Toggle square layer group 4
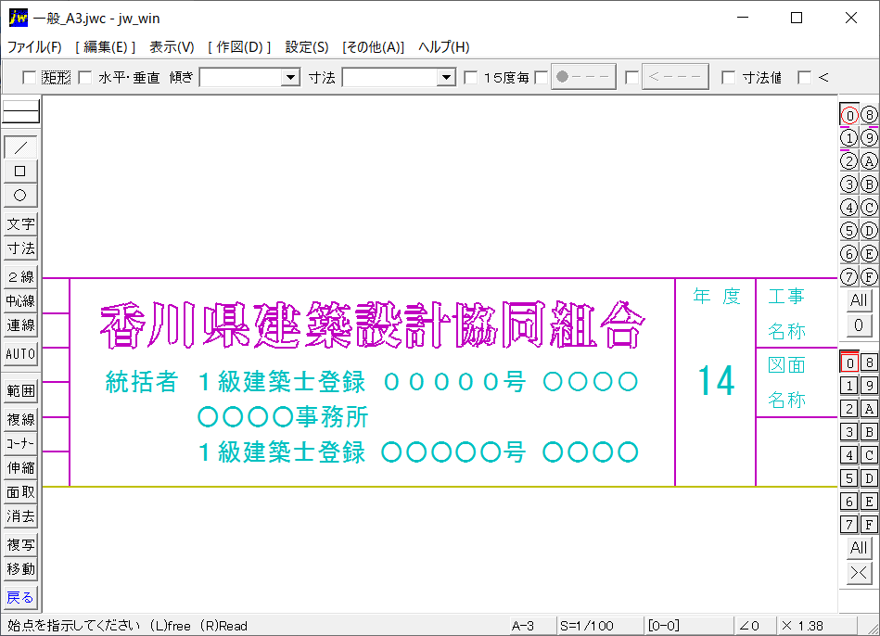Viewport: 880px width, 636px height. pyautogui.click(x=849, y=455)
